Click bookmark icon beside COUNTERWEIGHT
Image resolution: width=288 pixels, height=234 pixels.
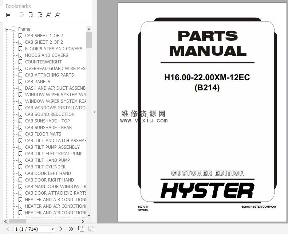[x=20, y=62]
